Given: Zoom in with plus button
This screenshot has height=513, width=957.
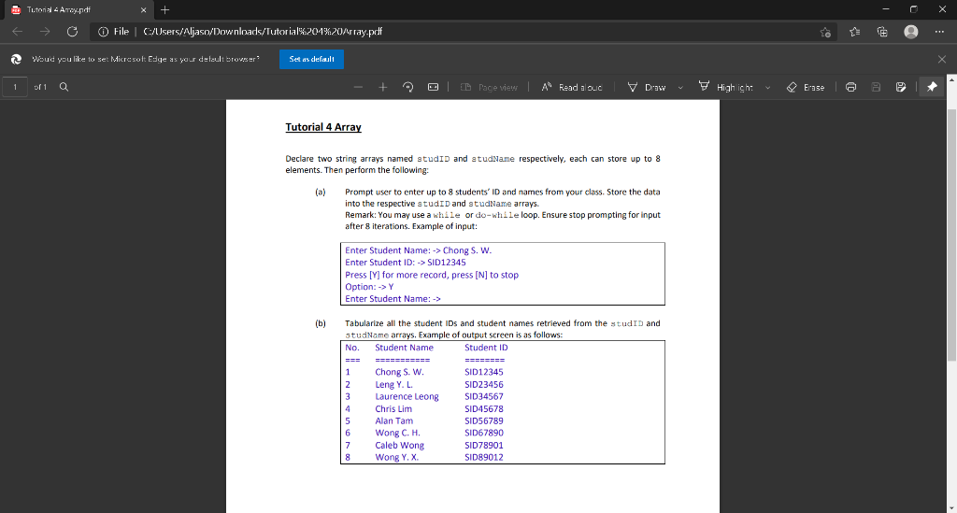Looking at the screenshot, I should 382,87.
